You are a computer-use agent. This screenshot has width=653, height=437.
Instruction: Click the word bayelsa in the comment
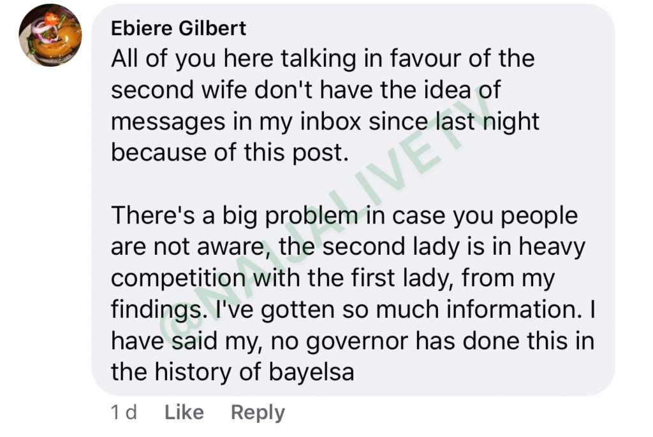point(311,373)
